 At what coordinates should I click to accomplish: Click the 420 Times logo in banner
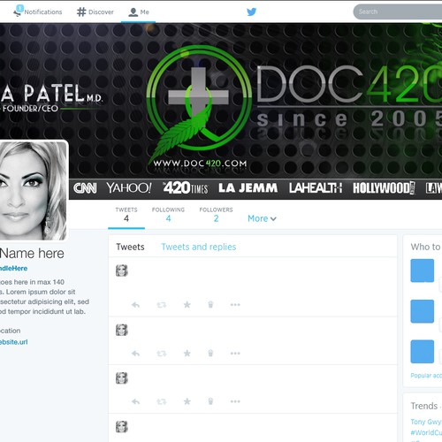coord(186,188)
